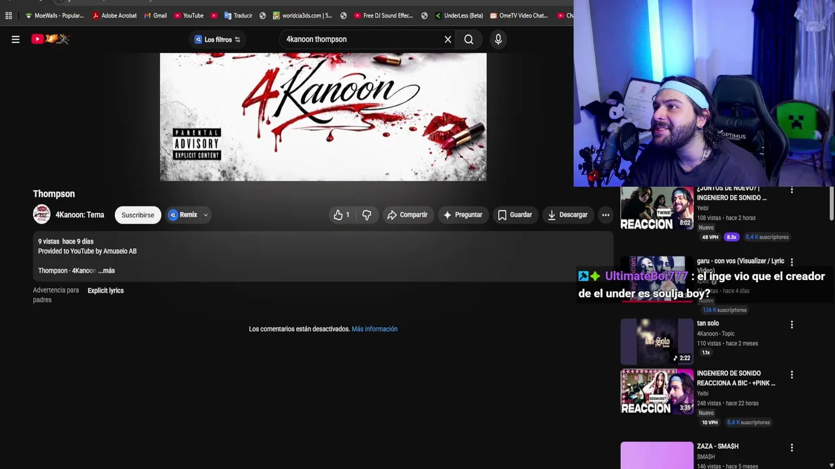Click Provided to YouTube by Amuseio AB text
The height and width of the screenshot is (469, 835).
[87, 251]
